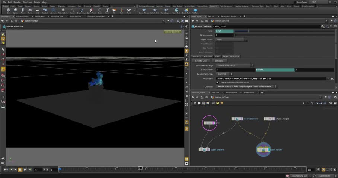Click the Controls button

(x=219, y=61)
